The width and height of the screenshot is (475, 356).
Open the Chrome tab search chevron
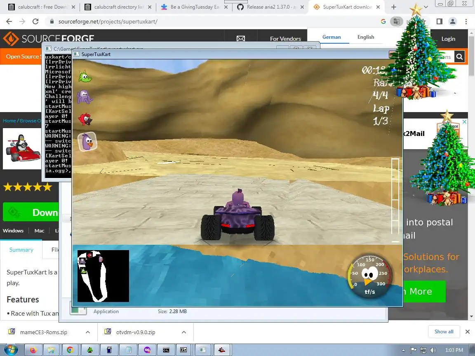(426, 7)
